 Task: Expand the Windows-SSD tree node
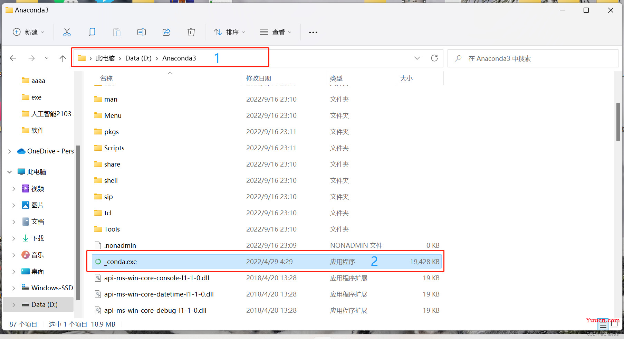[x=14, y=288]
